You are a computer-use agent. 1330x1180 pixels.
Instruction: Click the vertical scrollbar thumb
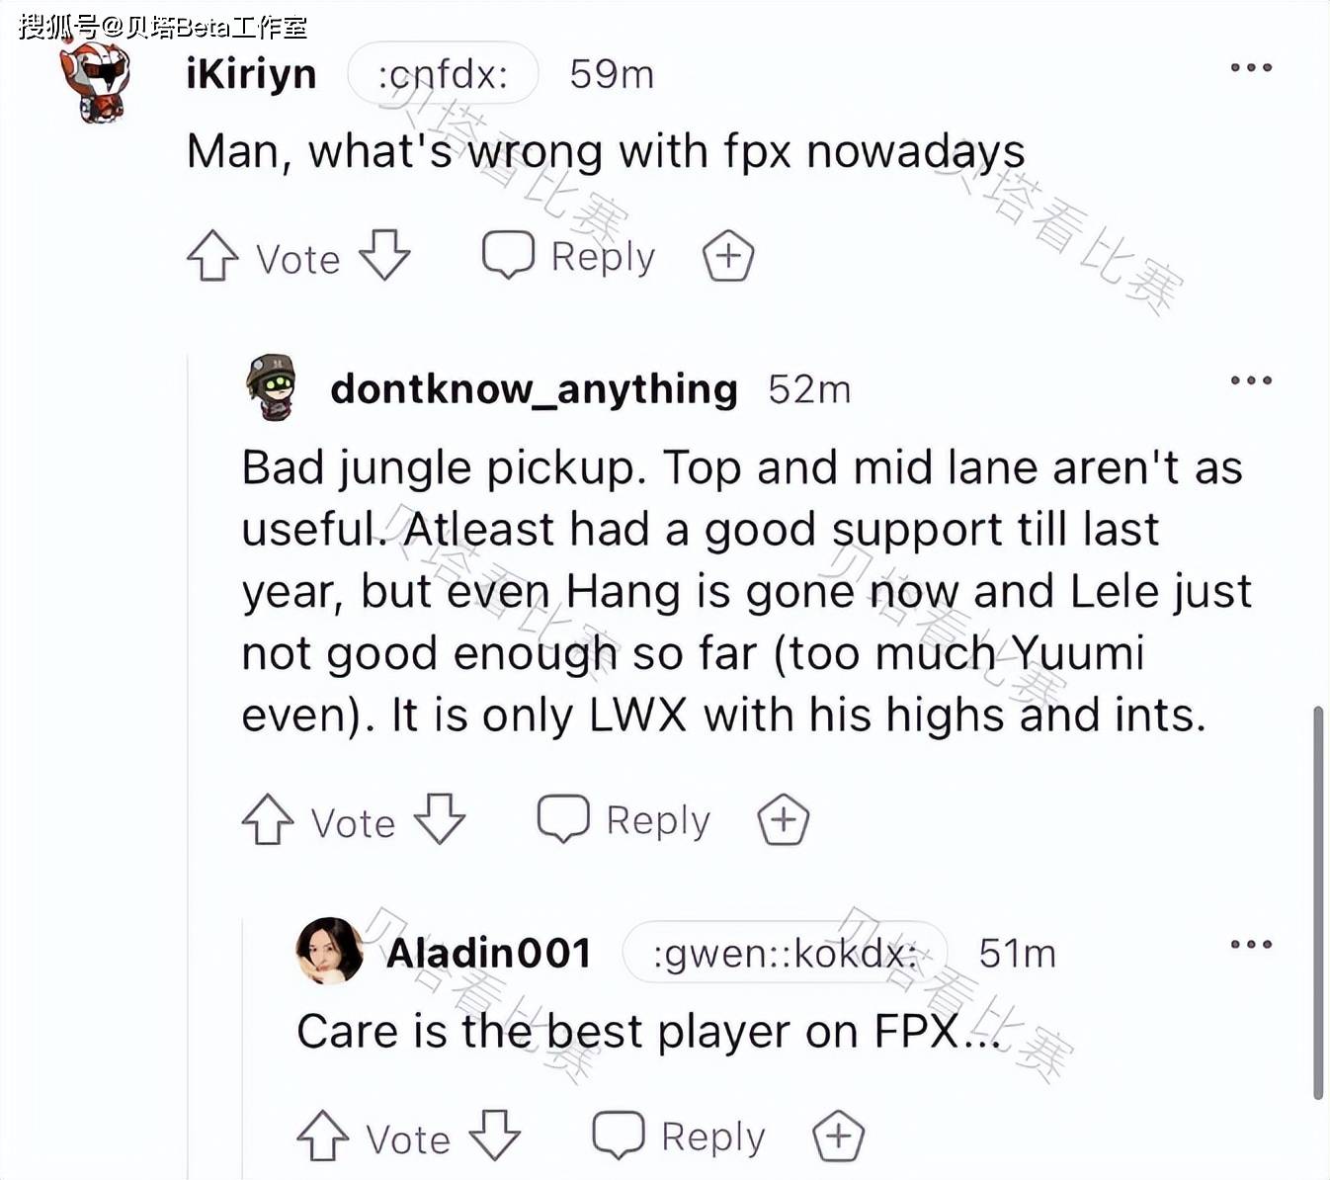click(1318, 903)
